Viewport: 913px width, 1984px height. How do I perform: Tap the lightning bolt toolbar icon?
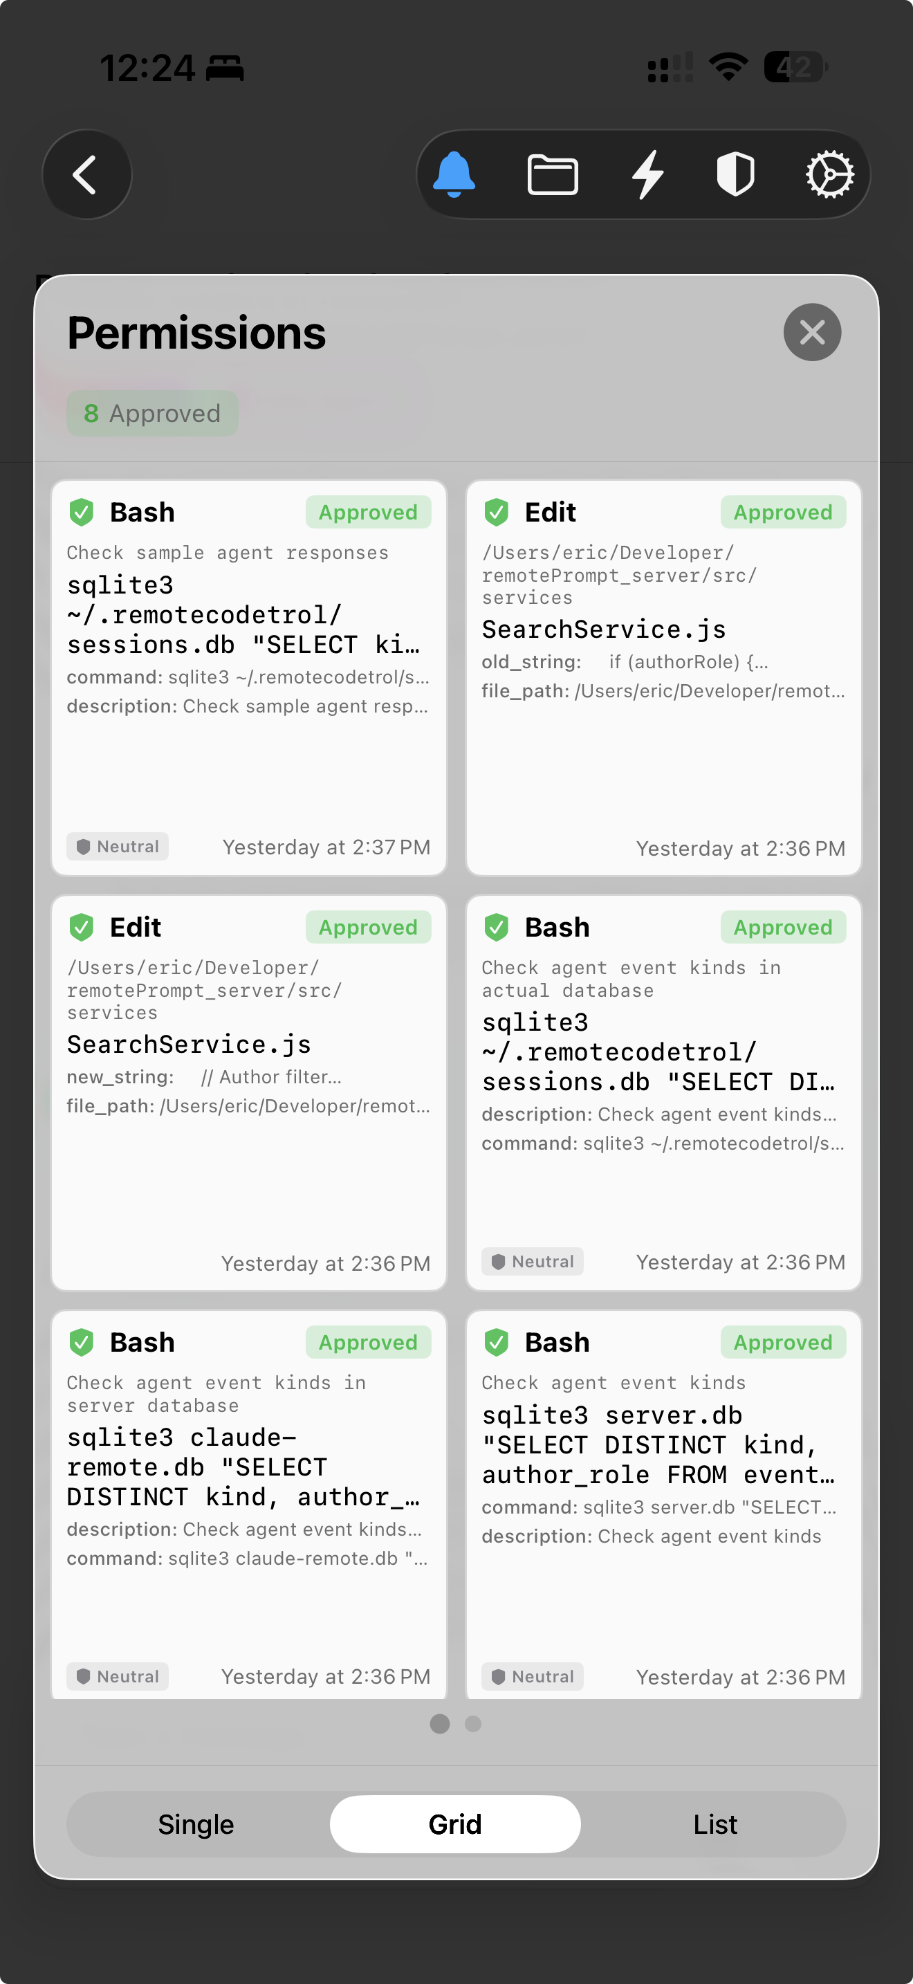tap(647, 174)
